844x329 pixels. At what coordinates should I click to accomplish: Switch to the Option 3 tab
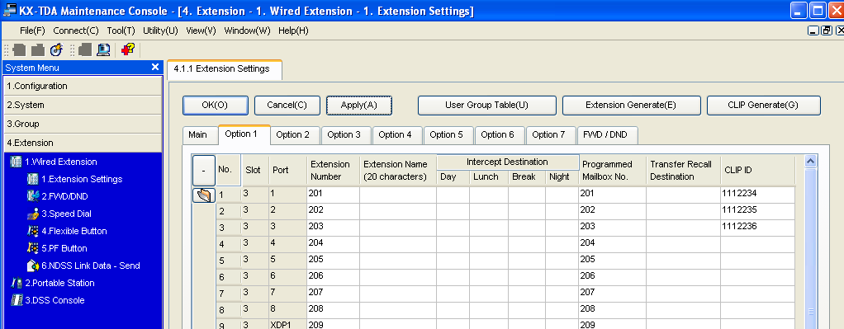tap(344, 135)
